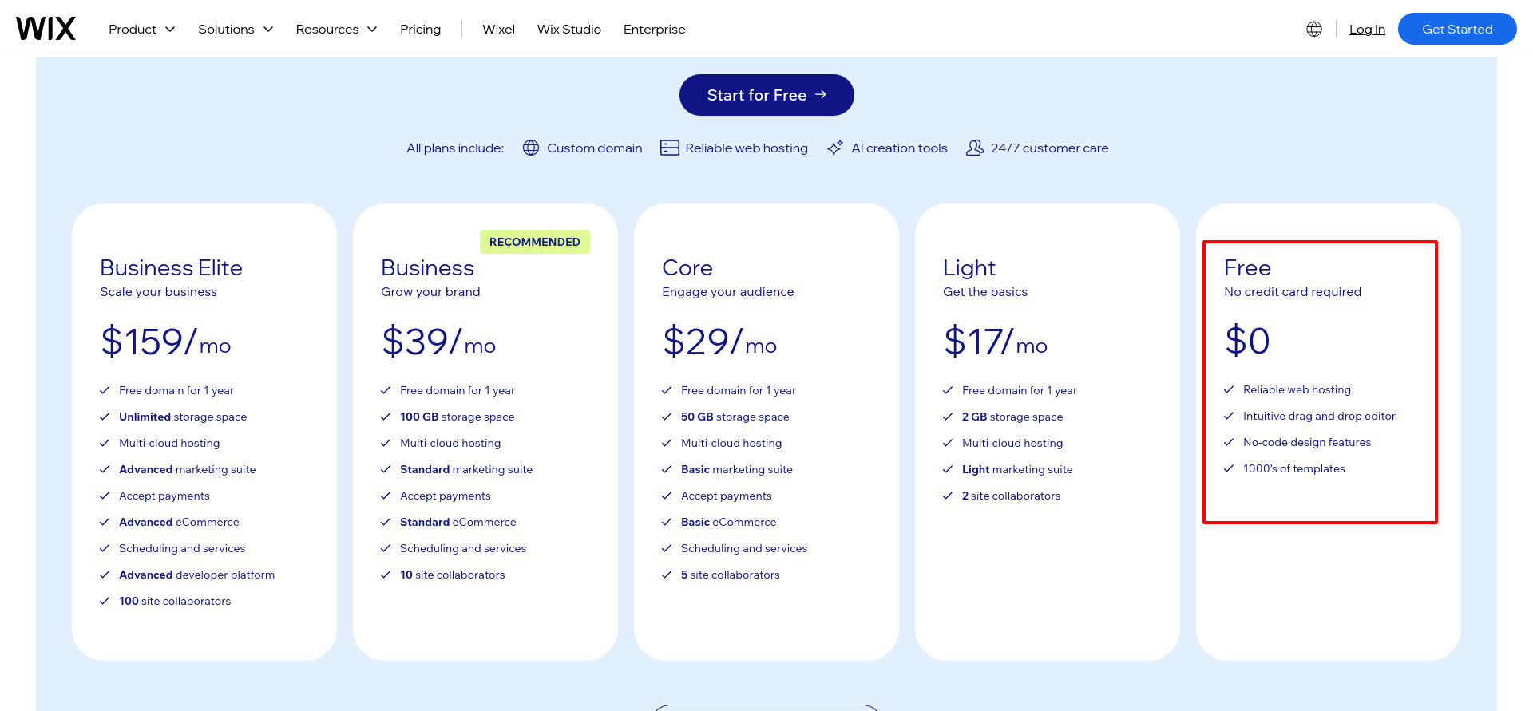
Task: Click 'Intuitive drag and drop editor' feature
Action: (x=1319, y=416)
